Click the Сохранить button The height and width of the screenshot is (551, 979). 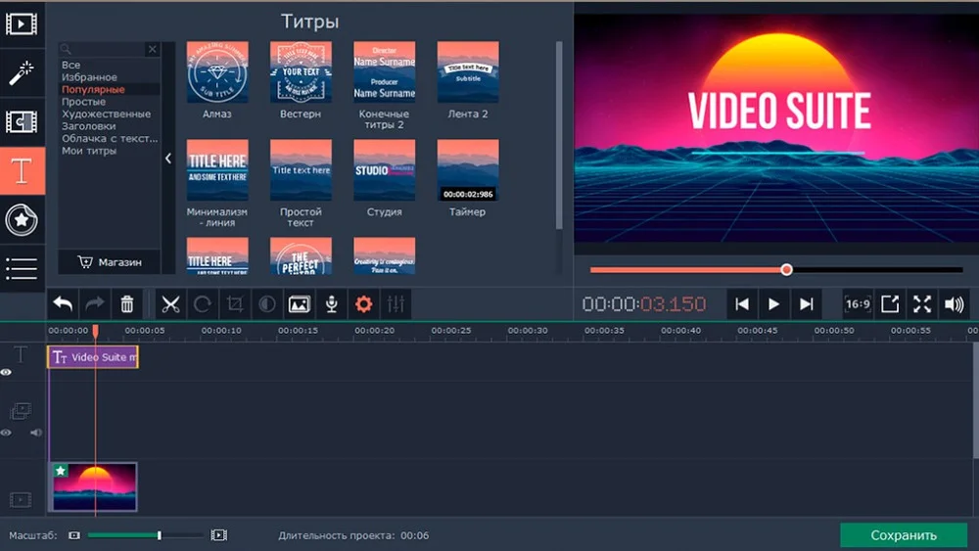coord(904,535)
